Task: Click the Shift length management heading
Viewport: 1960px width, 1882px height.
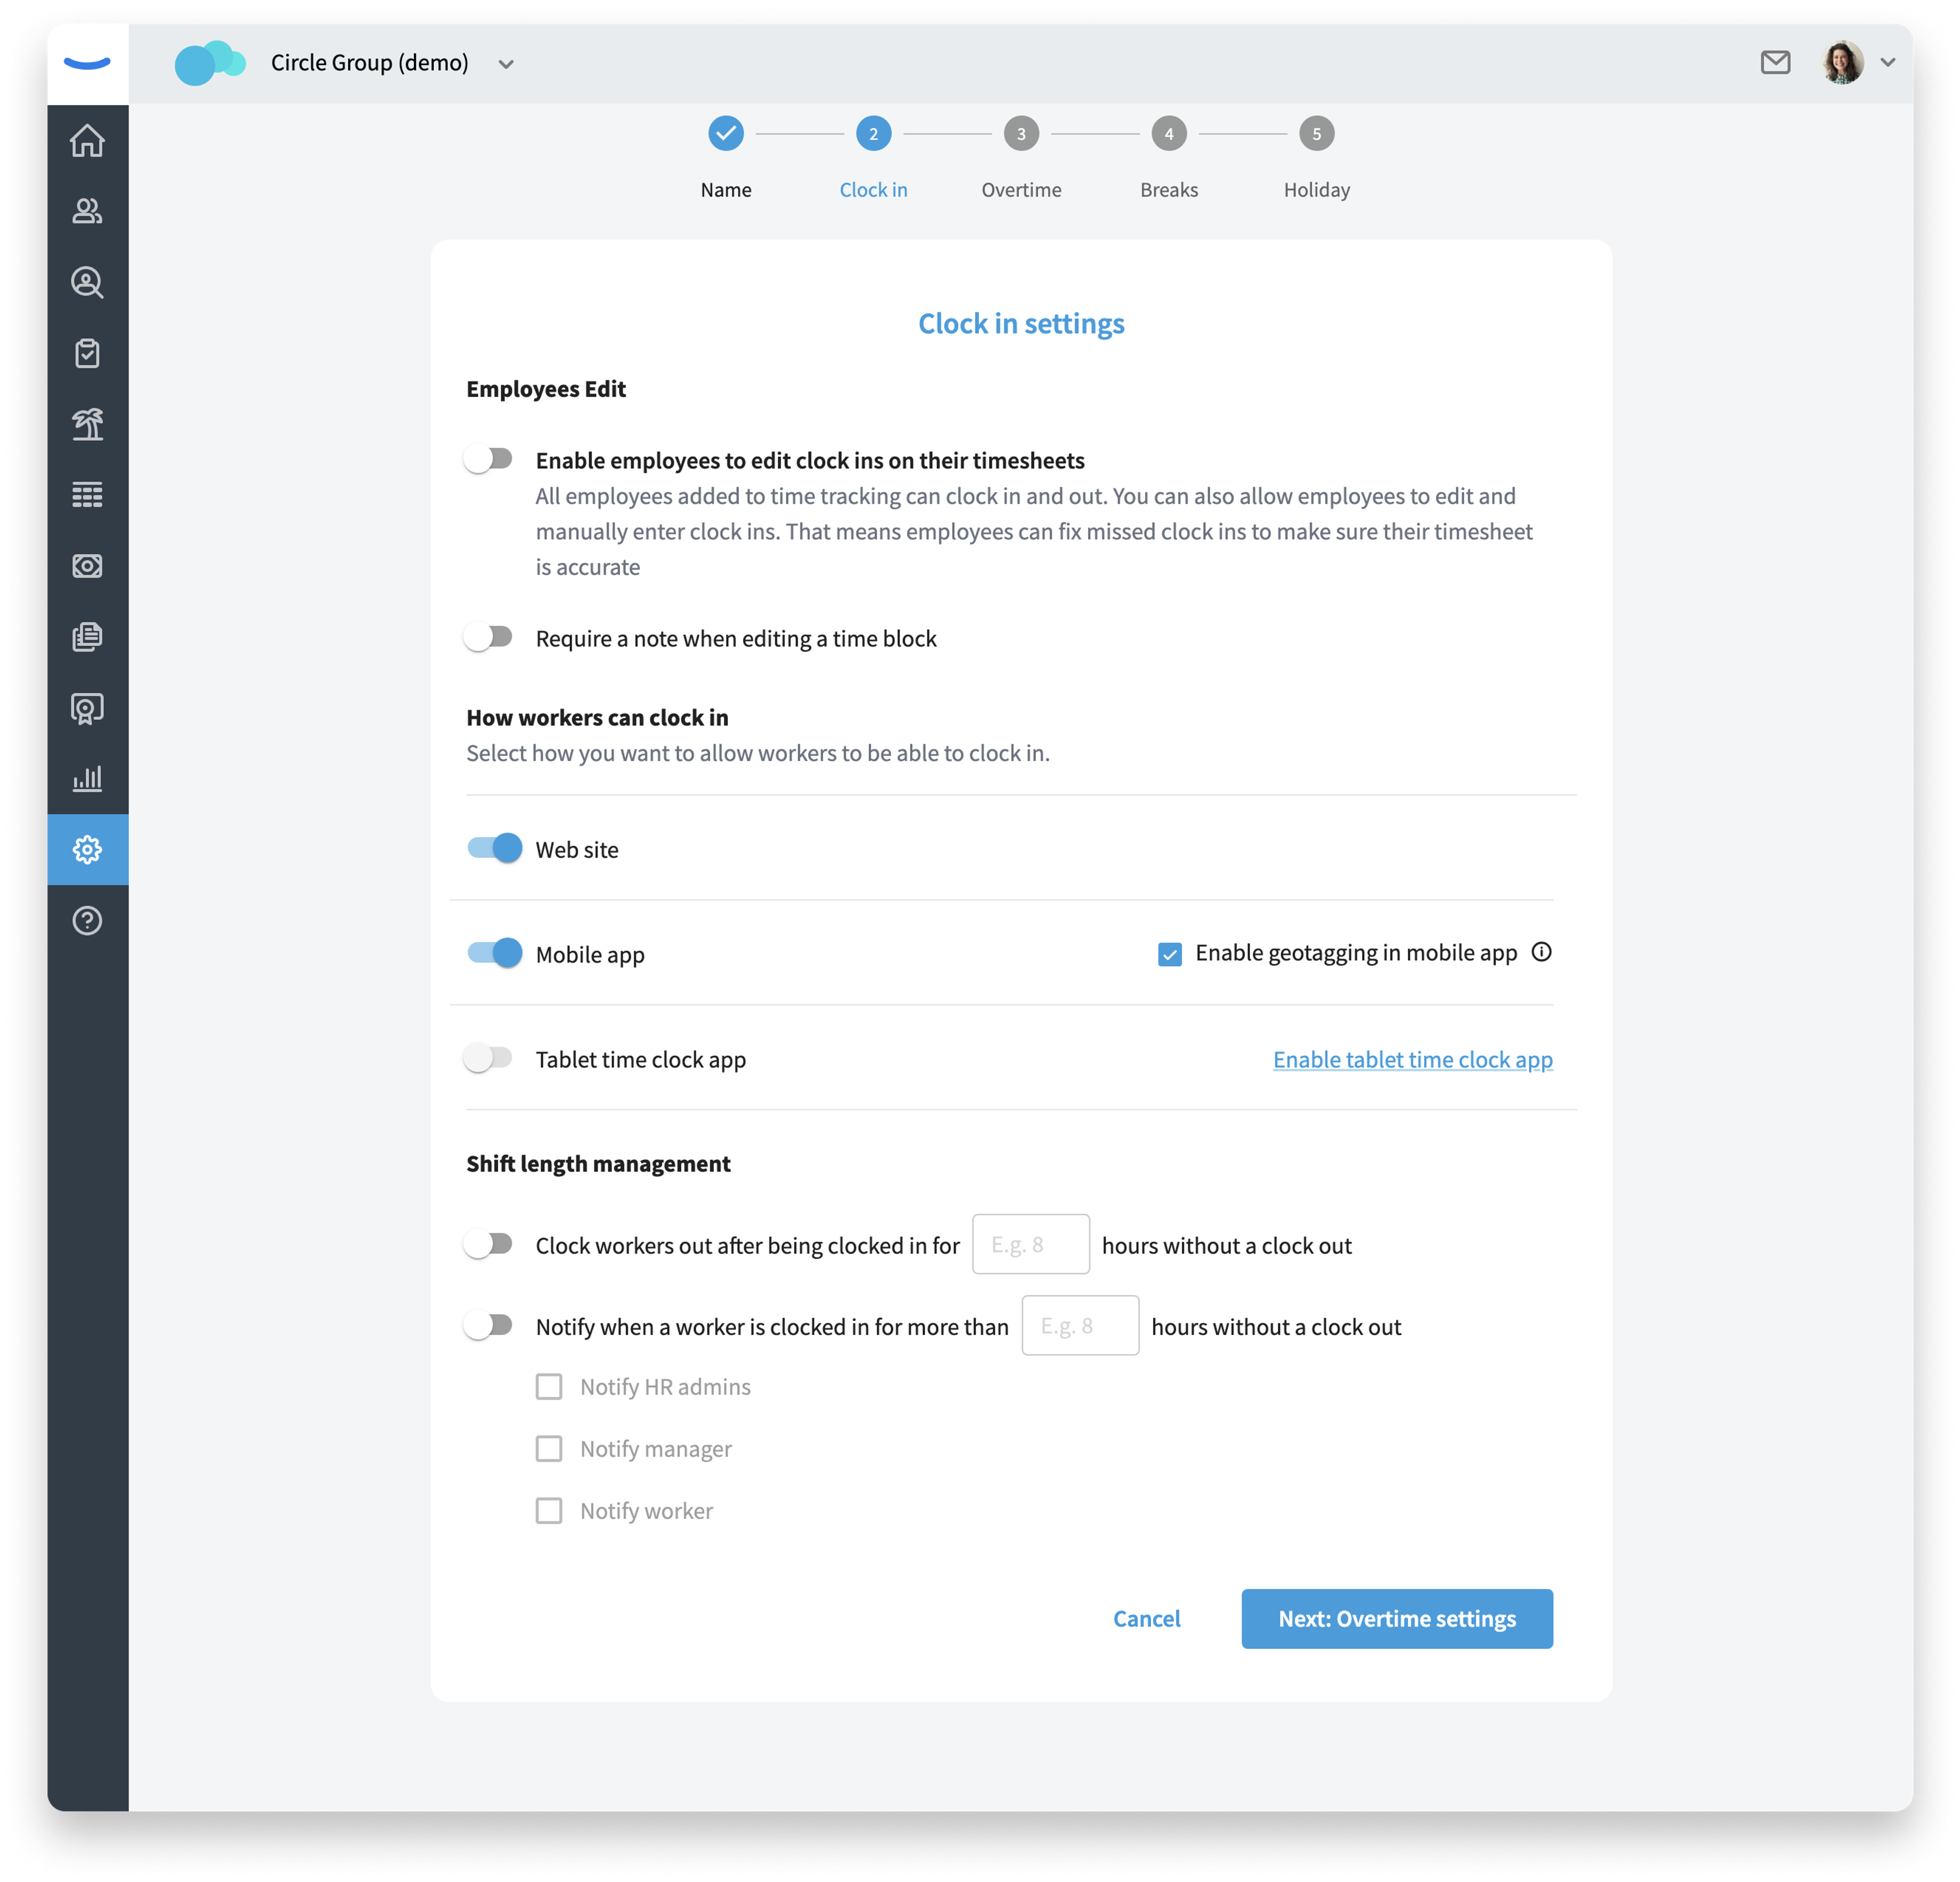Action: click(598, 1164)
